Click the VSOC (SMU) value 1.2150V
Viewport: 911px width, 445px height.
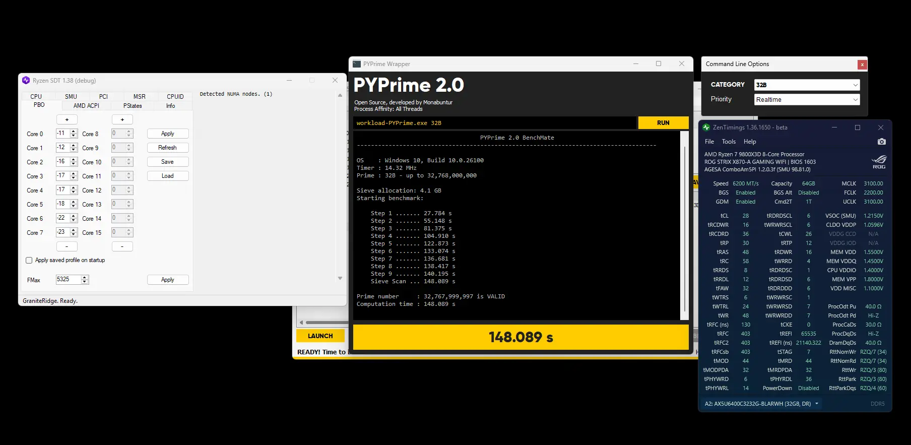(x=873, y=216)
